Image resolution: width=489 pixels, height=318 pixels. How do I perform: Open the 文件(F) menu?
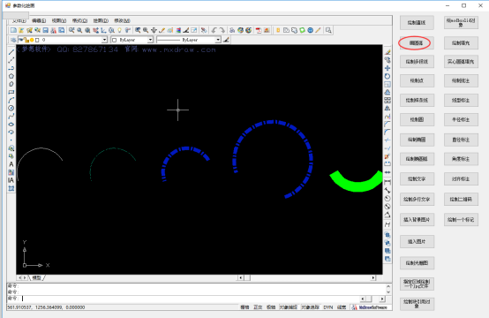[x=19, y=20]
